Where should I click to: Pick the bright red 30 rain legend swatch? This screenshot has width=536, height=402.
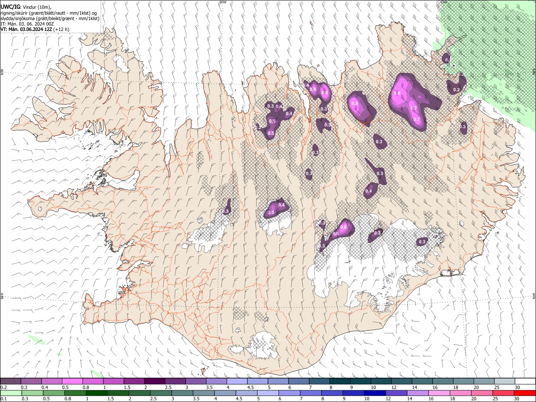click(x=525, y=393)
